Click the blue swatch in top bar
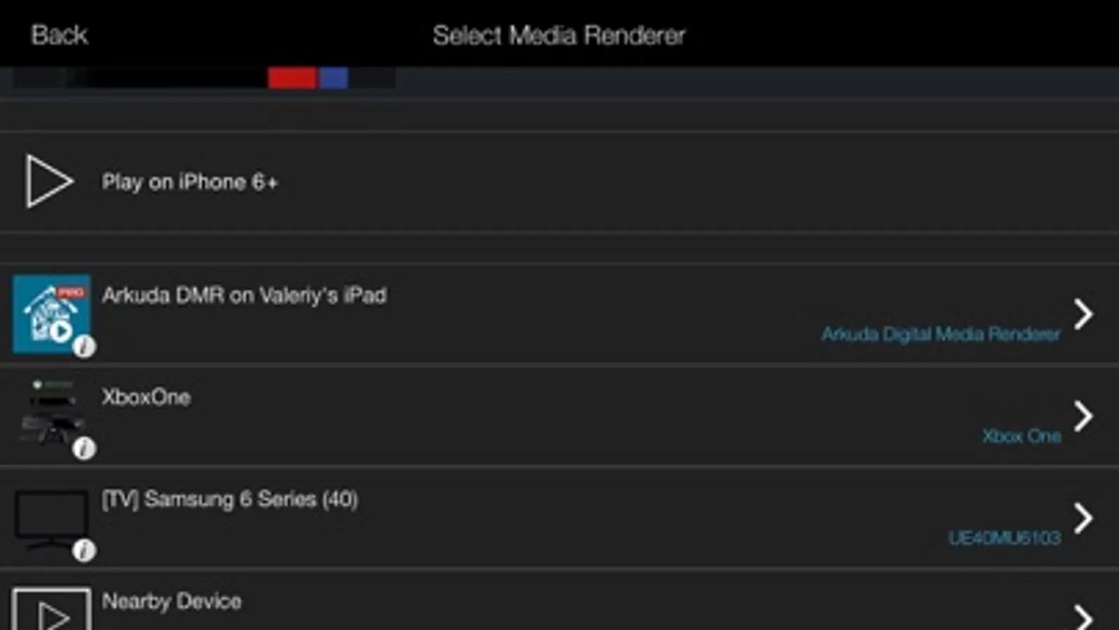 click(334, 78)
